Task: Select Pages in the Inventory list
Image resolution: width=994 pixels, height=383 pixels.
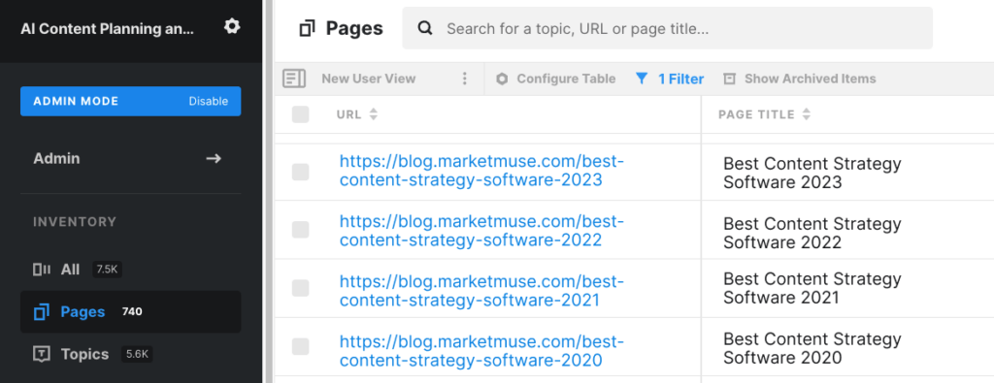Action: (x=131, y=311)
